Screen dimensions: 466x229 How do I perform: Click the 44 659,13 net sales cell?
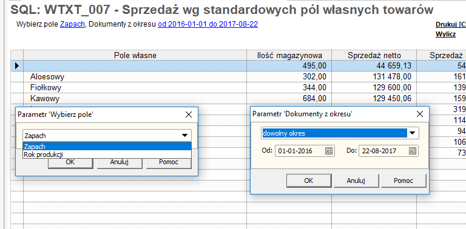pyautogui.click(x=374, y=65)
